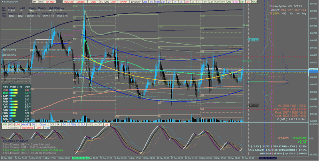The height and width of the screenshot is (161, 319).
Task: Click the London session button
Action: pyautogui.click(x=81, y=2)
